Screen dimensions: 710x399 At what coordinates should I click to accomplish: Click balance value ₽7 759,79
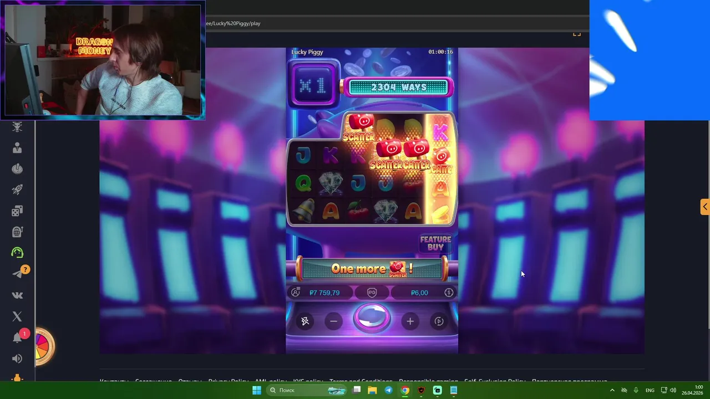324,293
